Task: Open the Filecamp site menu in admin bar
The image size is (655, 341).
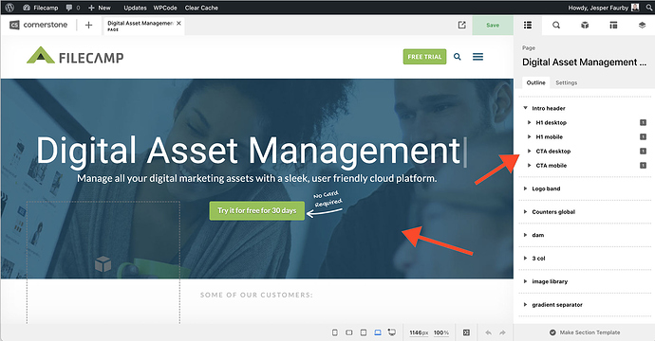Action: (41, 8)
